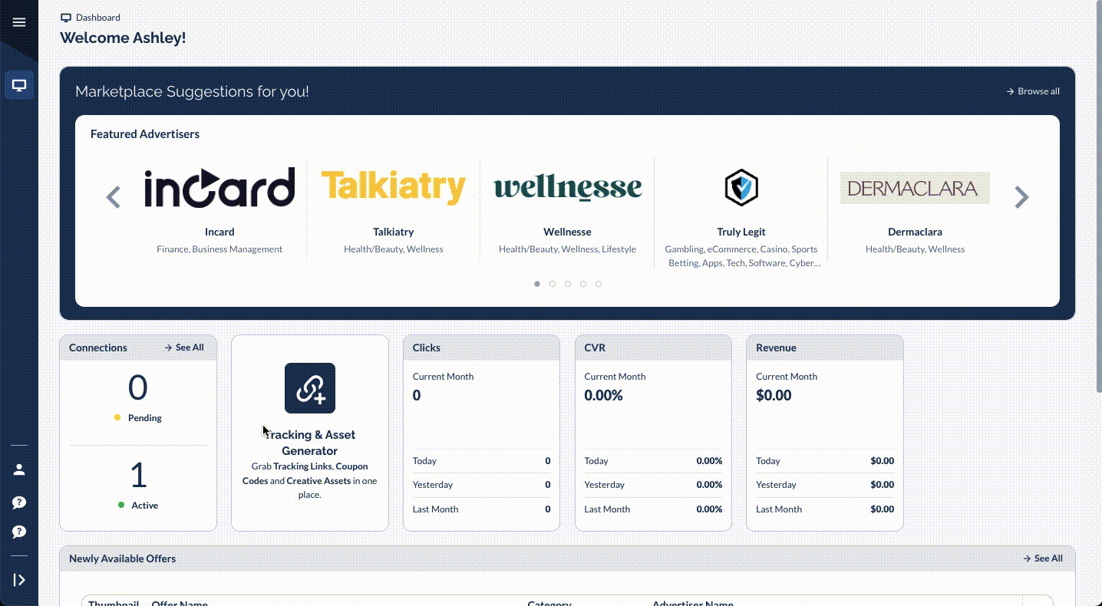This screenshot has width=1102, height=606.
Task: Select the third carousel page dot
Action: coord(568,284)
